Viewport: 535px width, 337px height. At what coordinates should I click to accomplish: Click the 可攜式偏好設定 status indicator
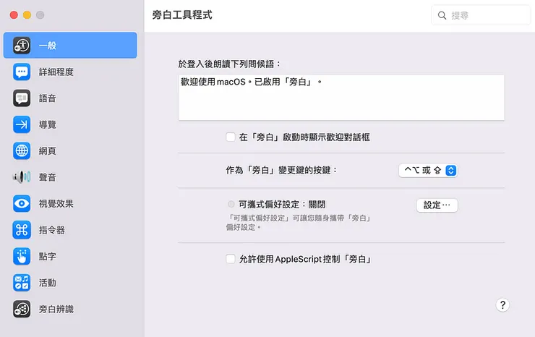(231, 204)
